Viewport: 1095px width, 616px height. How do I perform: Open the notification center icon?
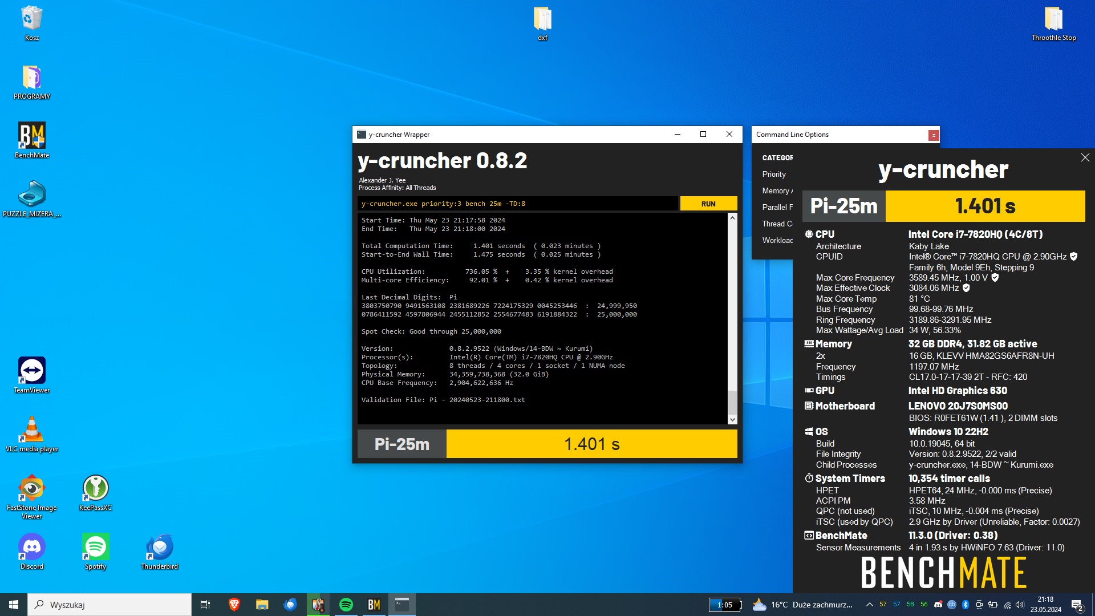[1077, 605]
